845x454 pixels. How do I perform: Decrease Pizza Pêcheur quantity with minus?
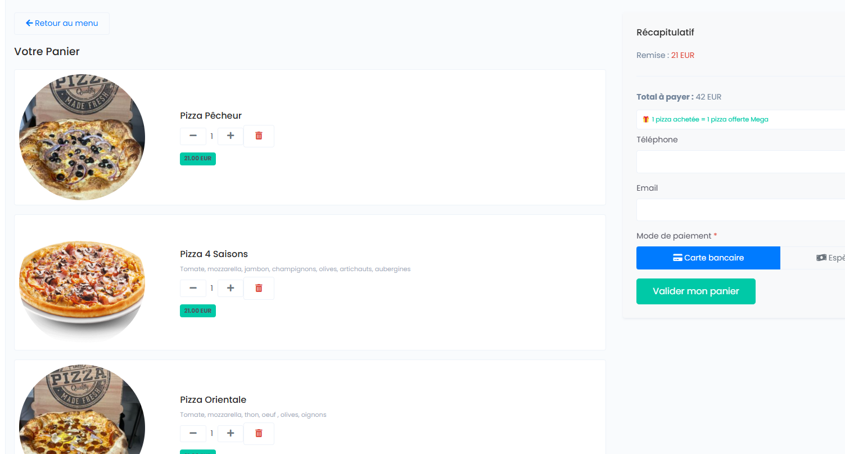193,136
